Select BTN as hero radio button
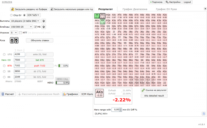207x128 pixels. 4,66
